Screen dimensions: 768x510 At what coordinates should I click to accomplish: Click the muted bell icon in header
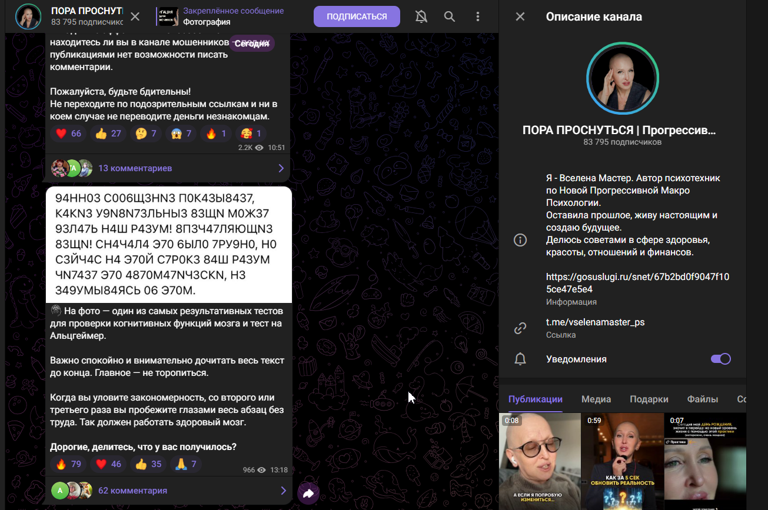421,16
